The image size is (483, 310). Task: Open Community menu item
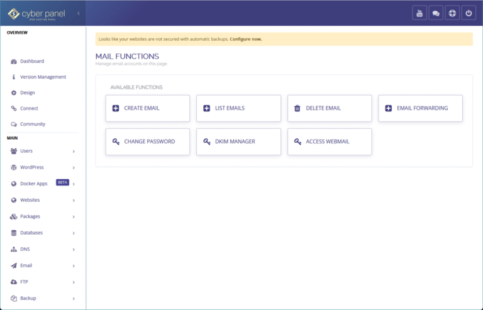tap(33, 124)
